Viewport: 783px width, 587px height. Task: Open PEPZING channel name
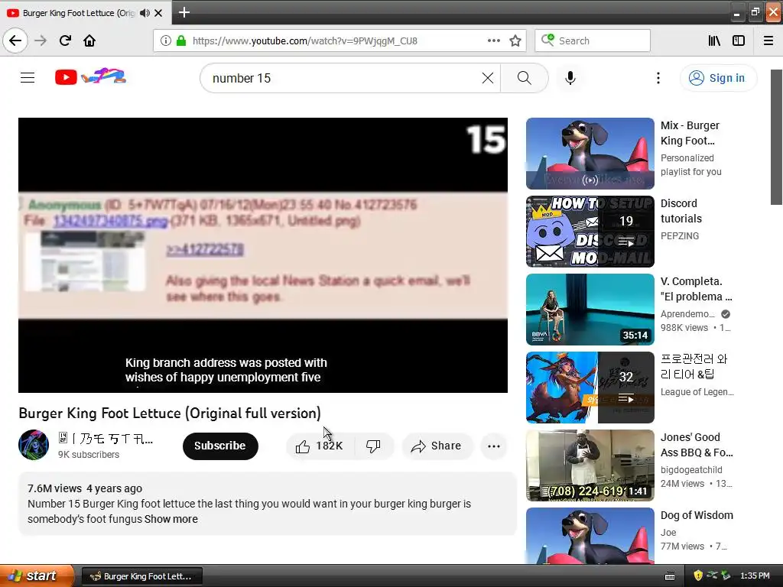click(x=680, y=235)
